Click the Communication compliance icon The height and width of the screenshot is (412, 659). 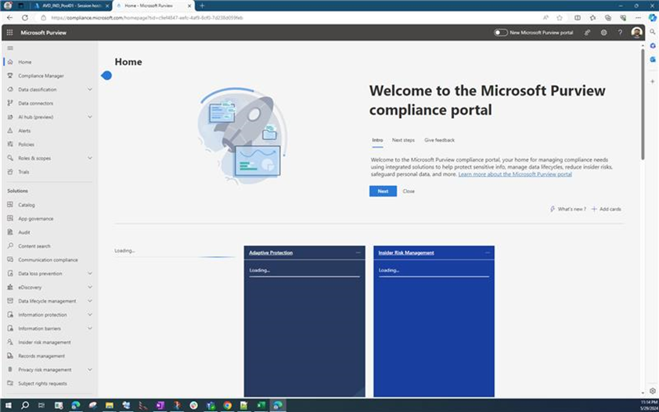click(10, 260)
